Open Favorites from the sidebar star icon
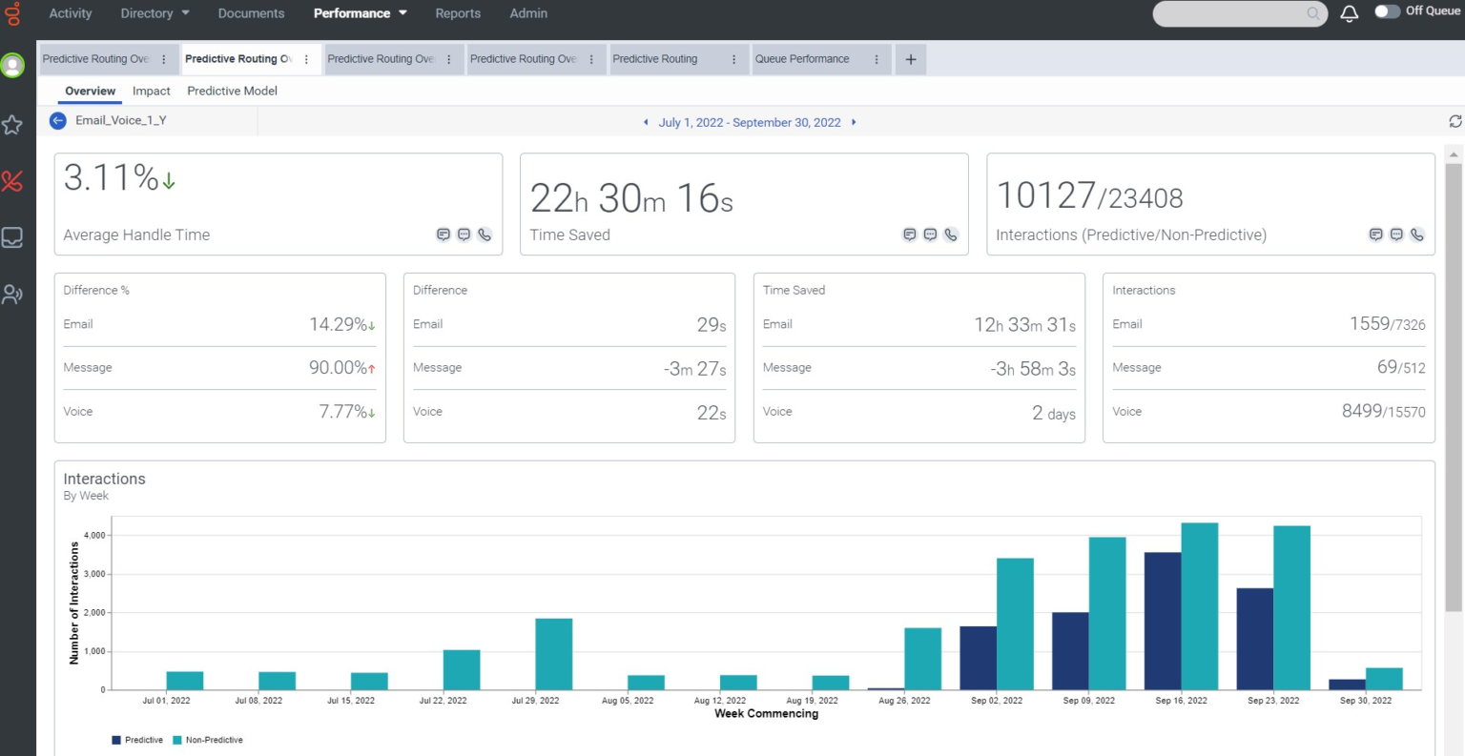The width and height of the screenshot is (1465, 756). [x=13, y=125]
